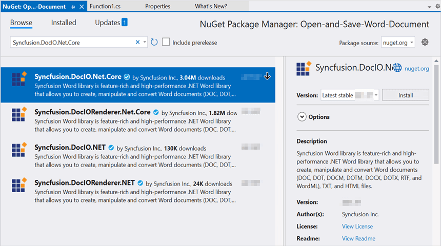441x246 pixels.
Task: Click verified badge of Syncfusion.DocIO.NET
Action: pyautogui.click(x=111, y=148)
